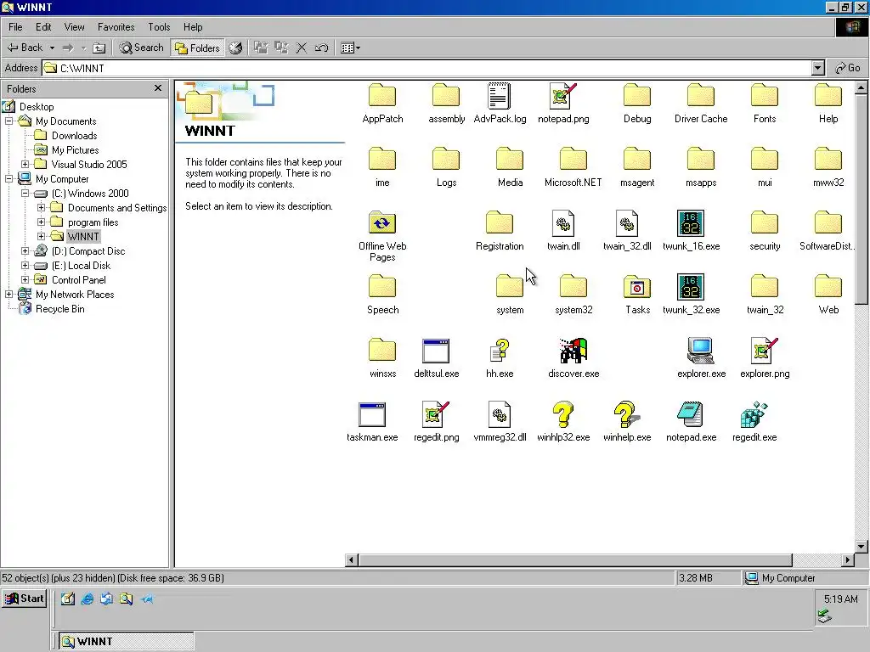Open the Help menu
The width and height of the screenshot is (870, 652).
193,26
